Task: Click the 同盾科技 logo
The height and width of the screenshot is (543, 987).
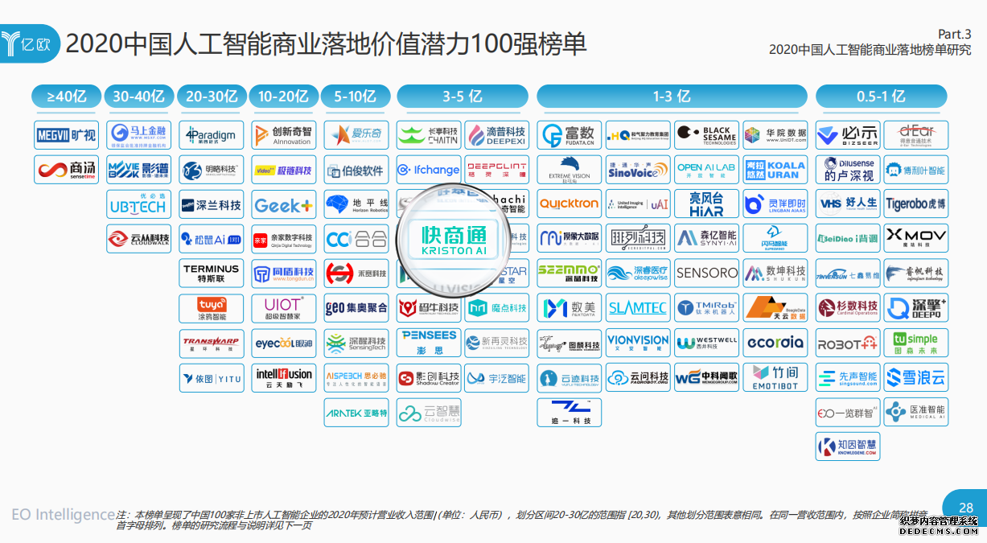Action: (x=284, y=274)
